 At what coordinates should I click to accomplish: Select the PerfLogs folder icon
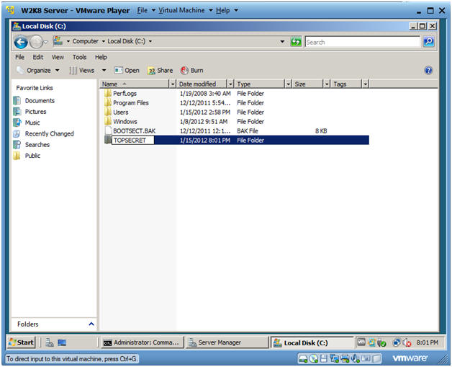108,93
